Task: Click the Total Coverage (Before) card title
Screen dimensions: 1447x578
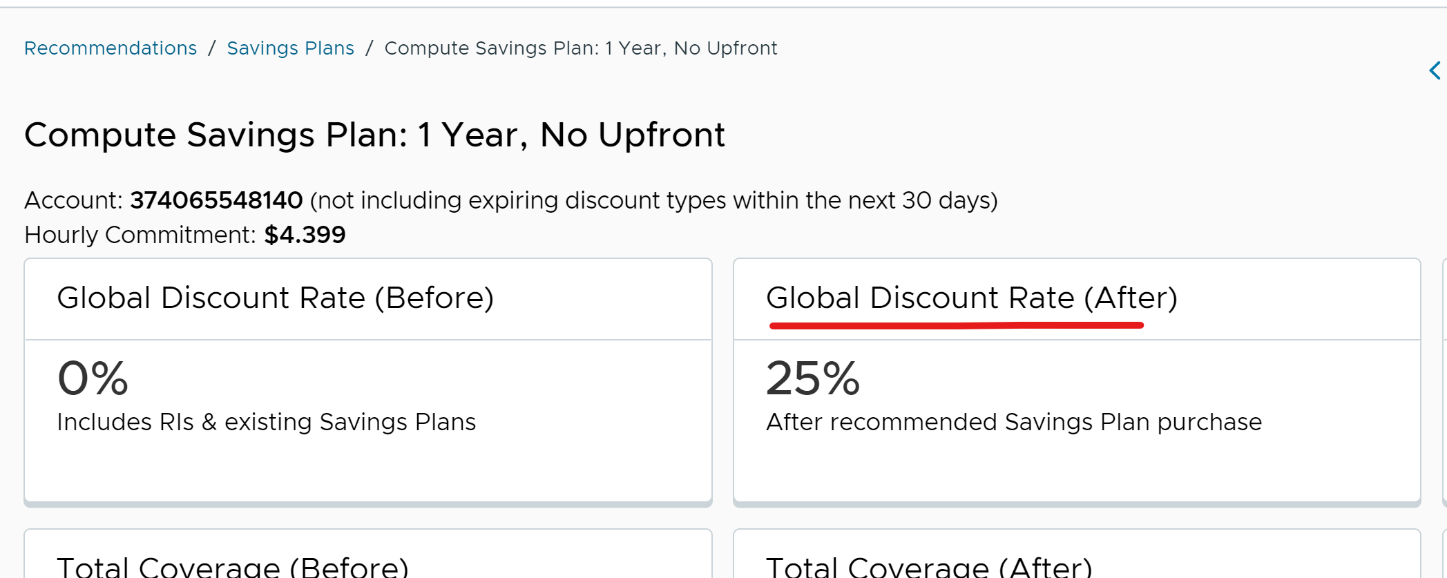Action: 233,567
